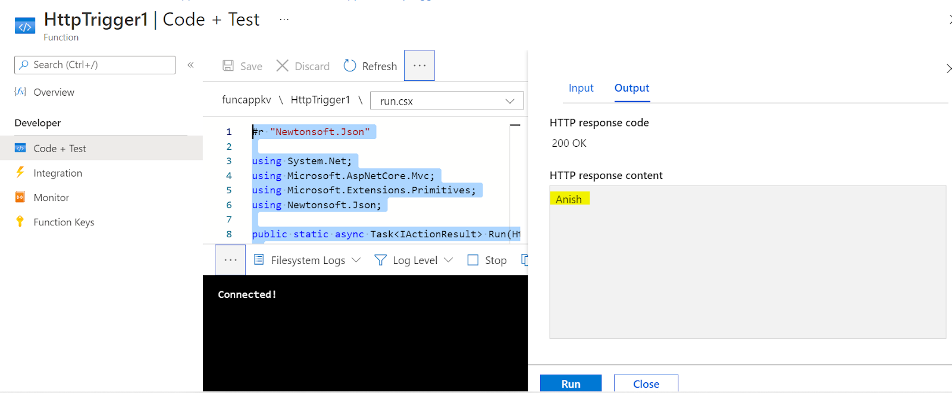Open the Log Level filter dropdown
This screenshot has width=952, height=393.
414,260
